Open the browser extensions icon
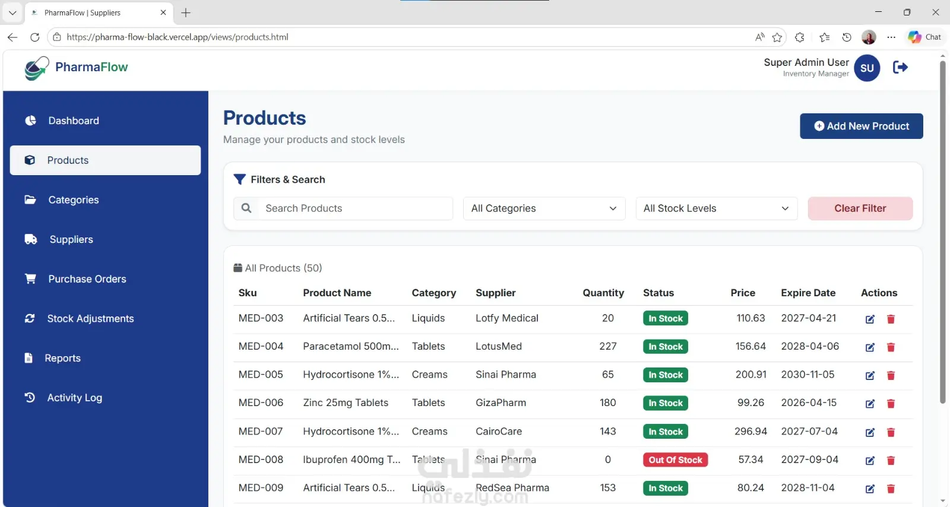The height and width of the screenshot is (507, 950). click(800, 37)
